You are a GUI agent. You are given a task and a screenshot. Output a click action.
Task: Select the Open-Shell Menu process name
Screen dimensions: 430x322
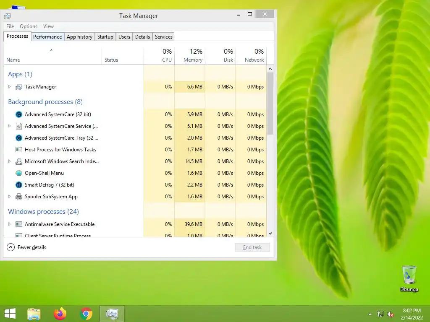click(44, 173)
